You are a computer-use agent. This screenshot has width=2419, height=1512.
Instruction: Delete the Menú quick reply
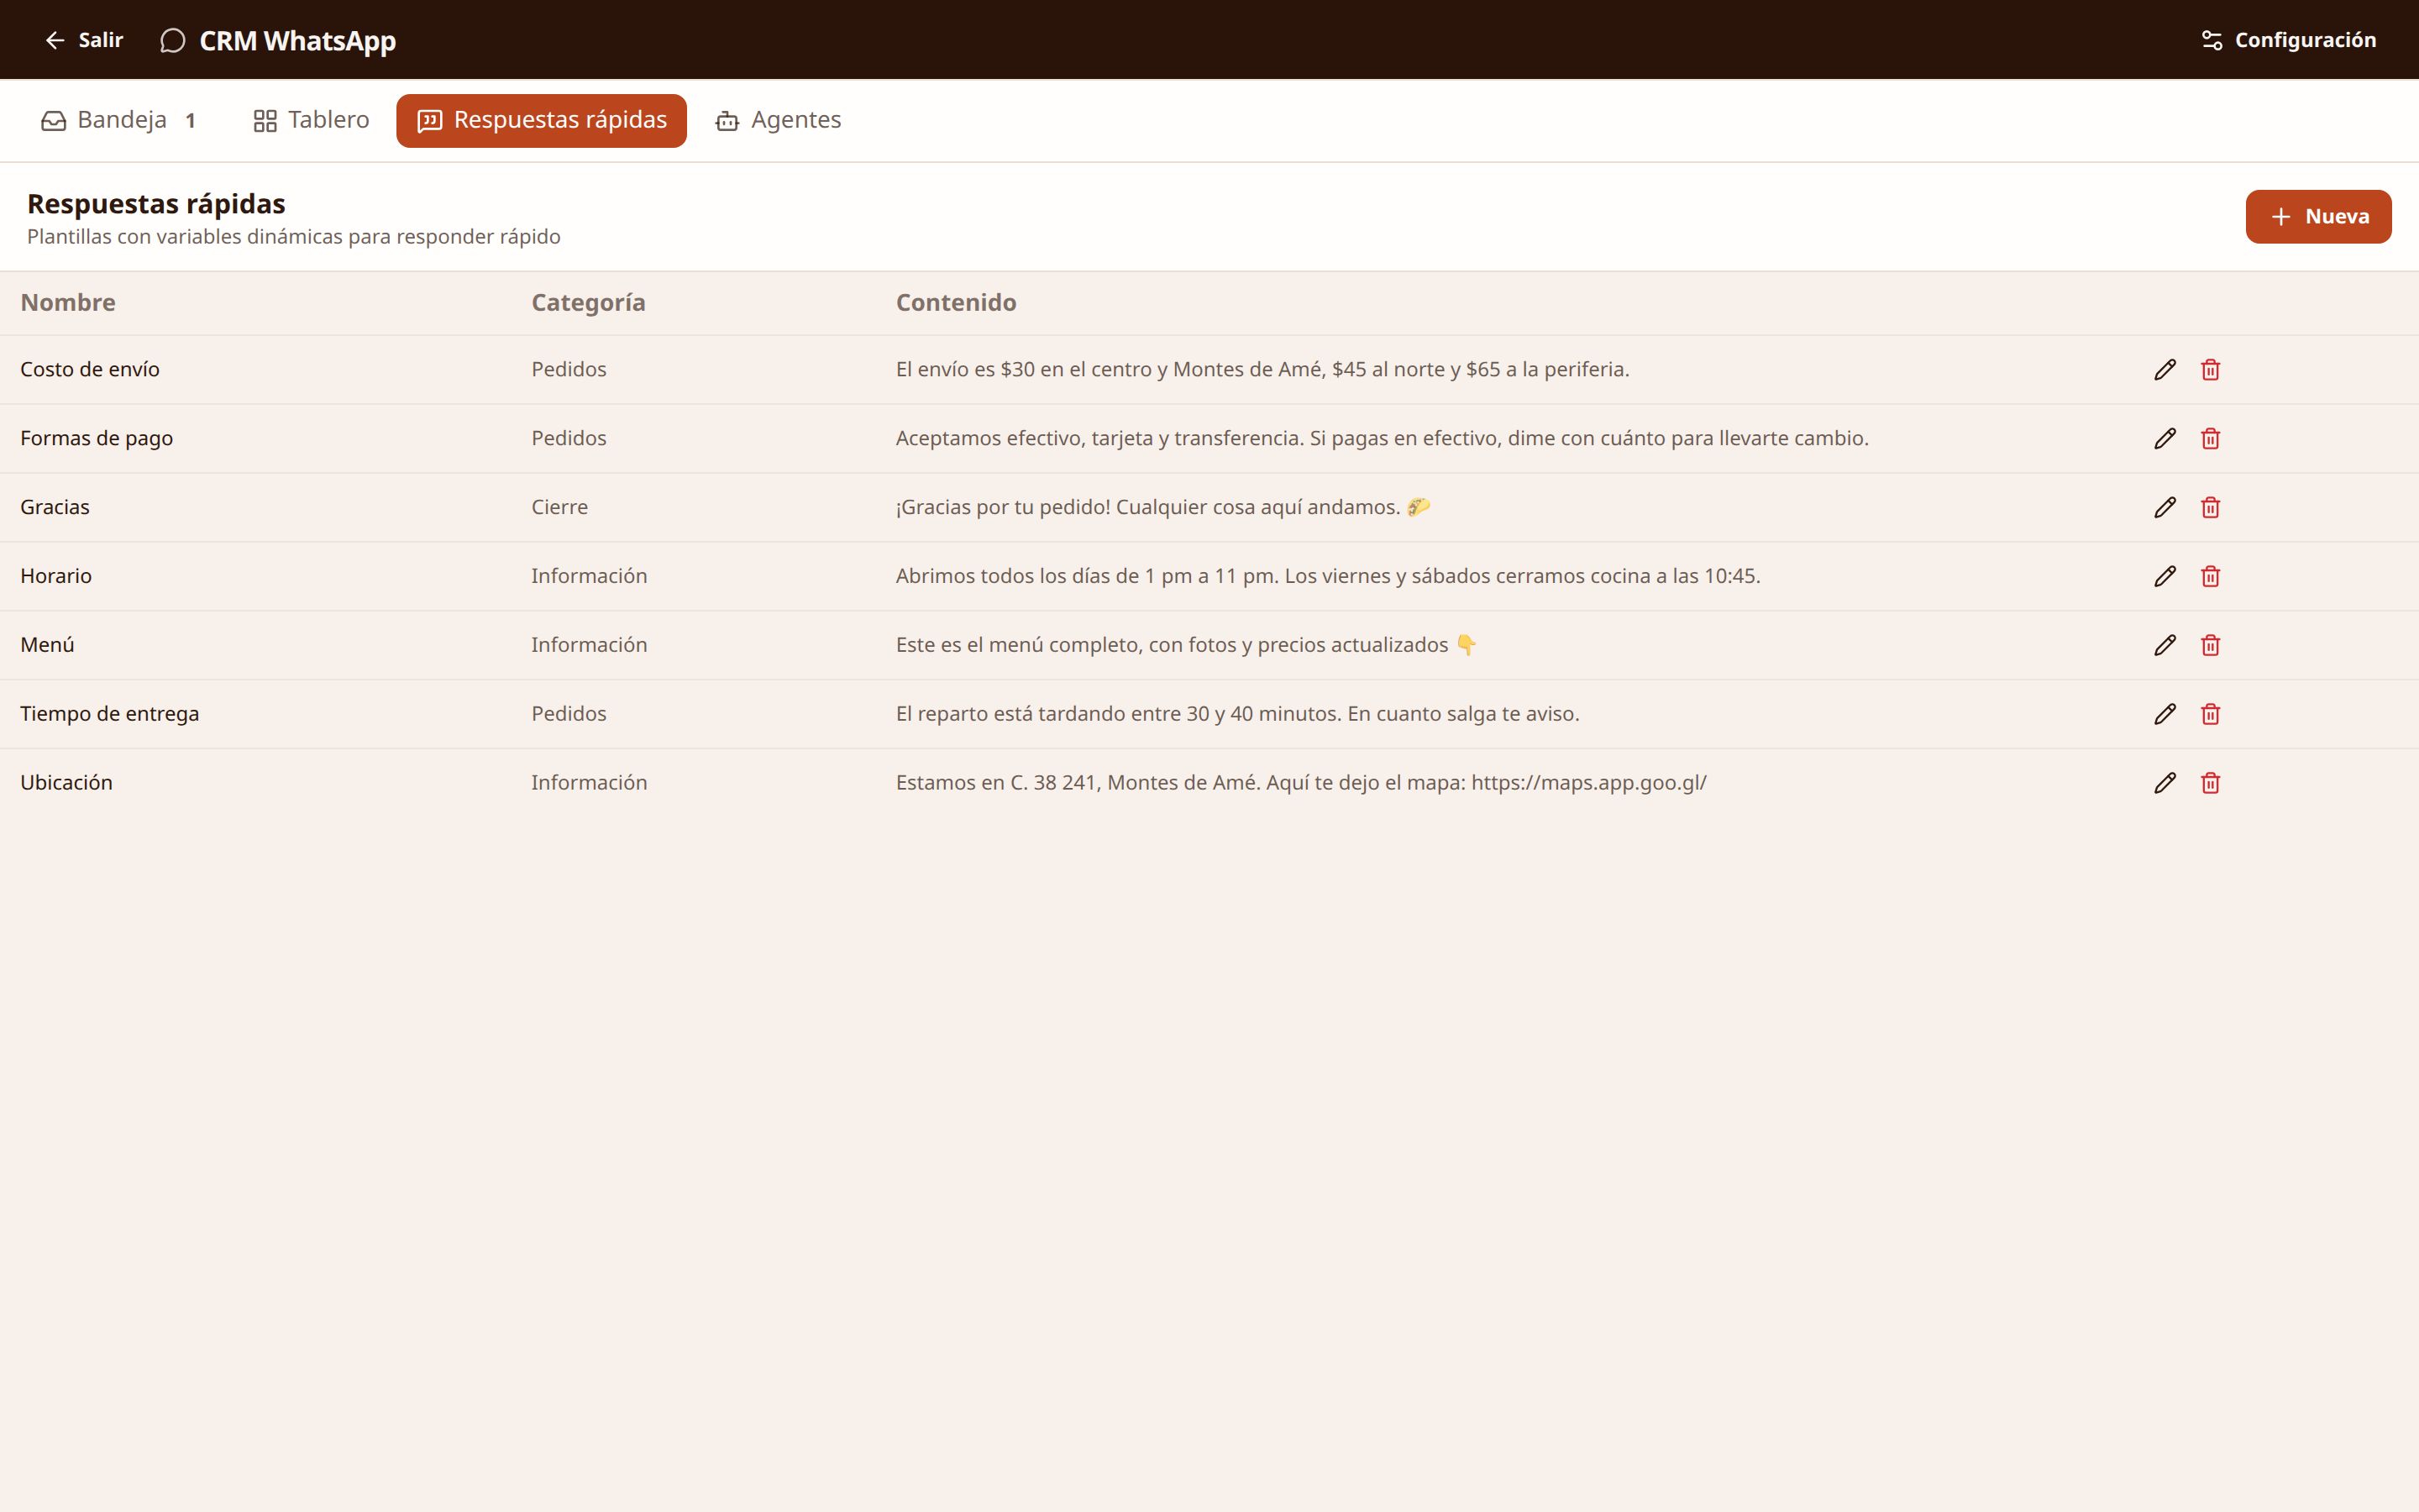coord(2210,646)
